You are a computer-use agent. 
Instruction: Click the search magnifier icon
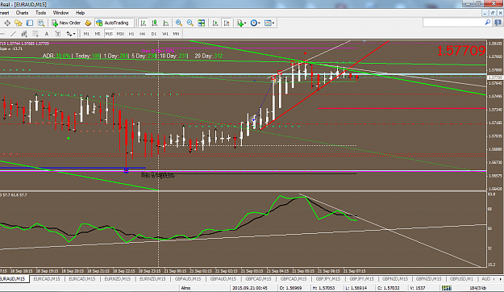(x=488, y=23)
